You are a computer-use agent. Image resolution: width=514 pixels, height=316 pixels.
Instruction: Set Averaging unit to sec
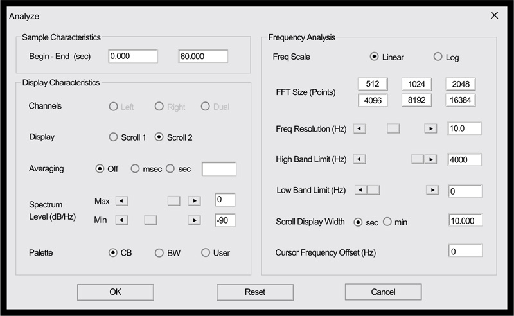click(x=170, y=169)
